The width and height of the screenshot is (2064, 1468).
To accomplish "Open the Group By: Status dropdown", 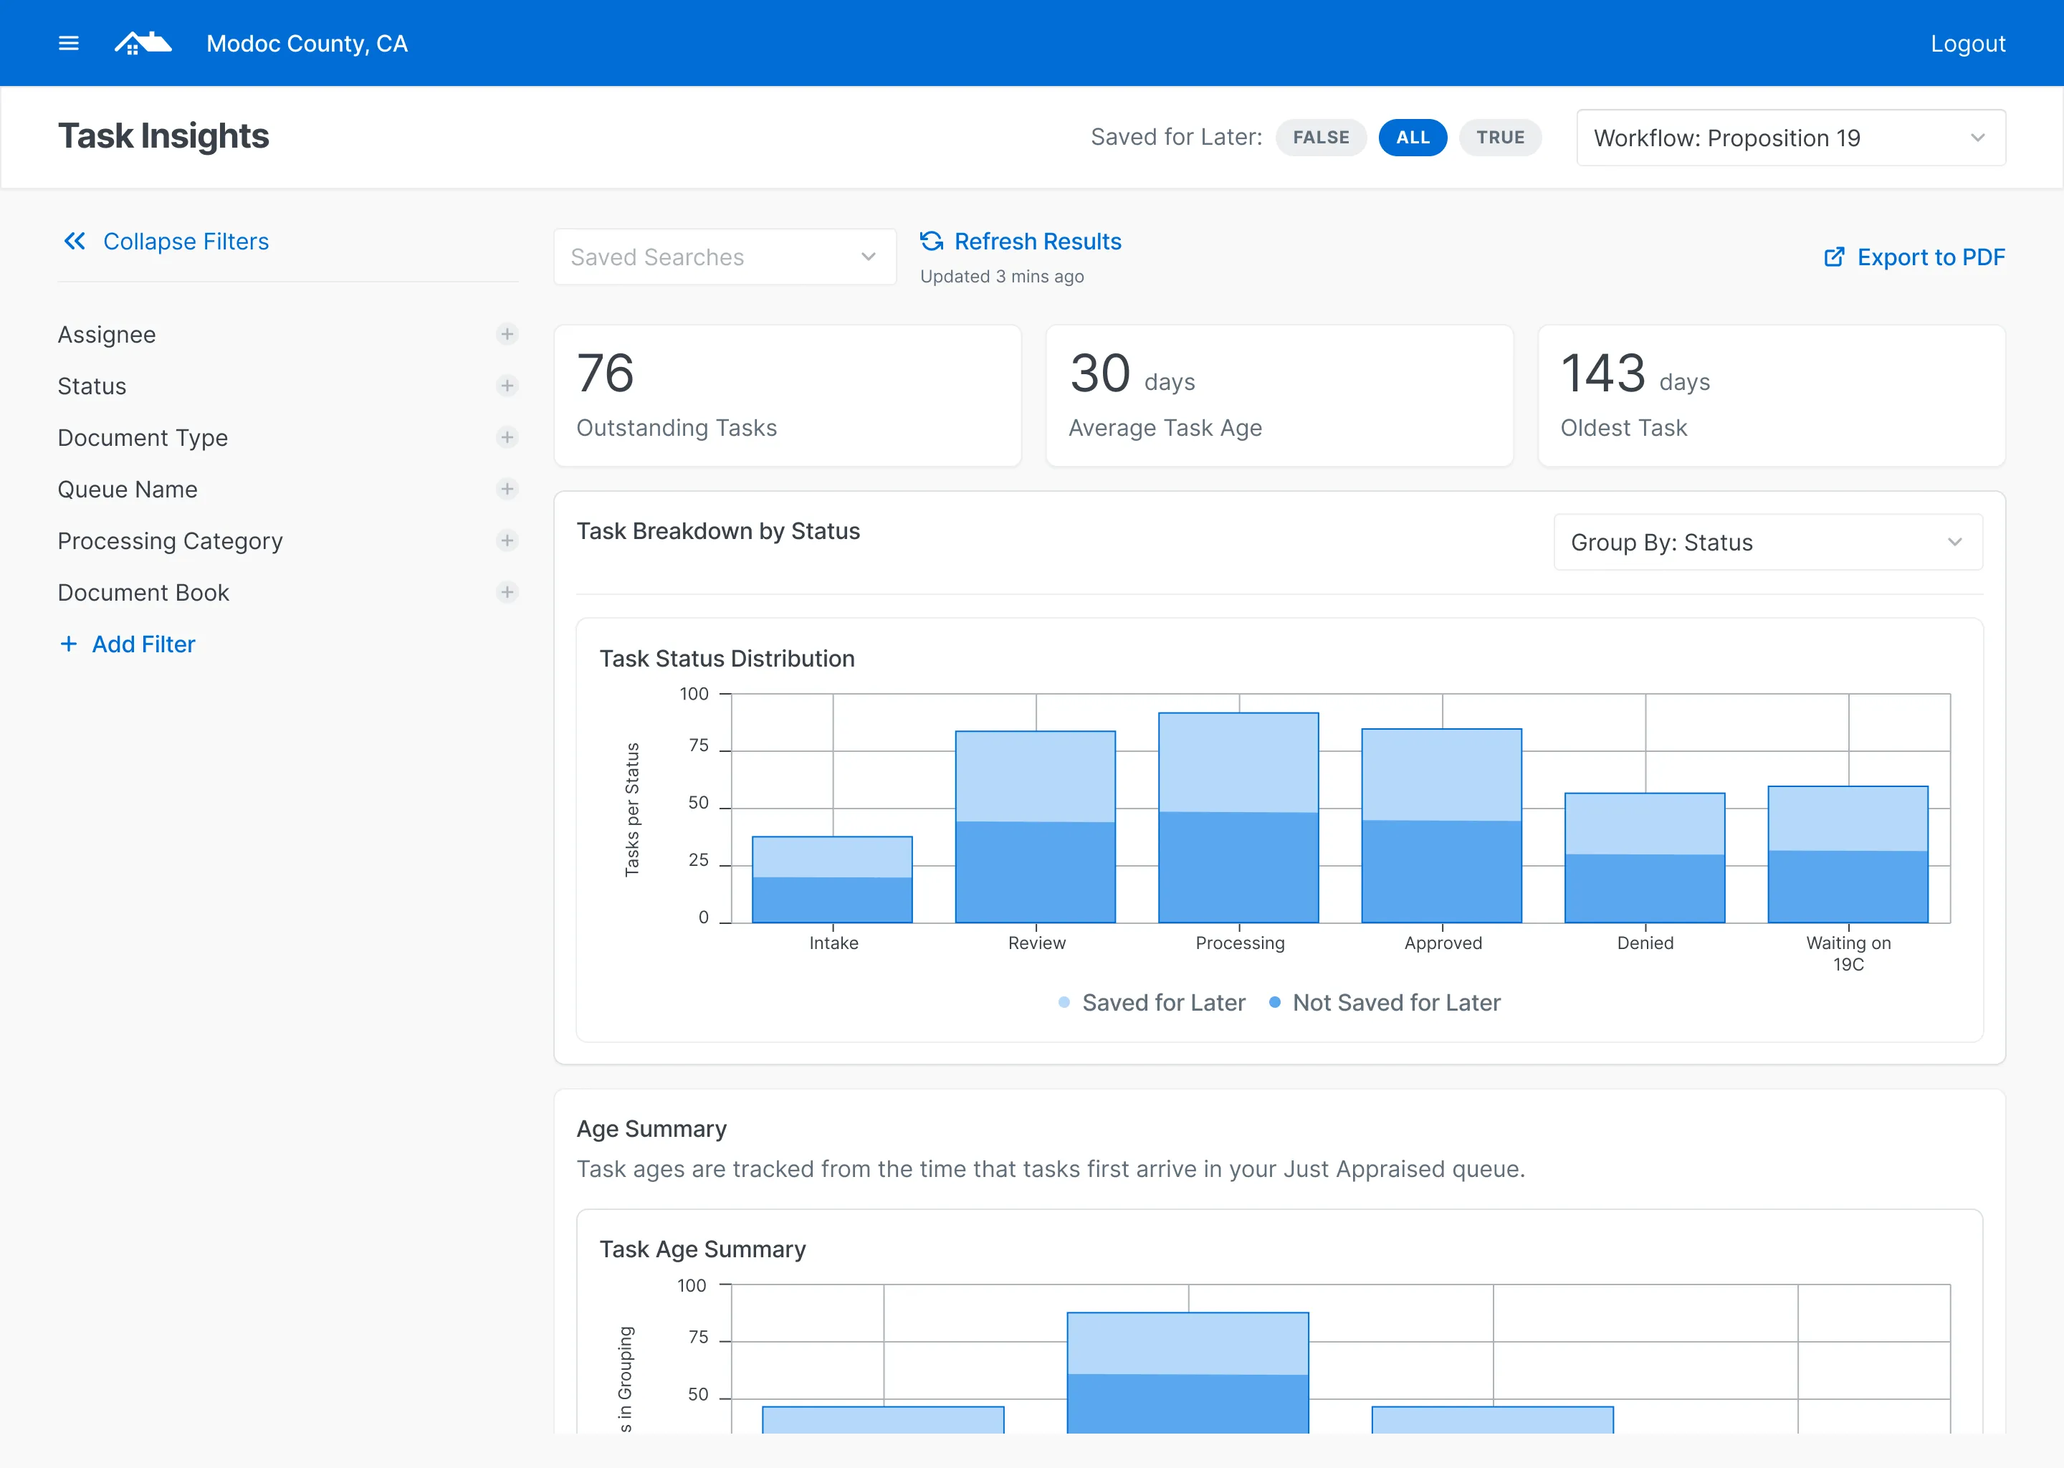I will (x=1767, y=543).
